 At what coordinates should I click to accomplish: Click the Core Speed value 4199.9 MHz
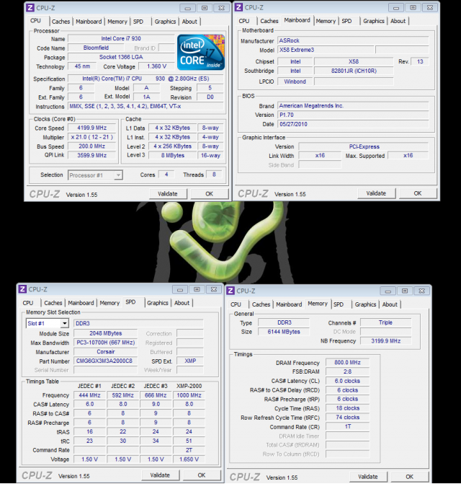[x=91, y=128]
